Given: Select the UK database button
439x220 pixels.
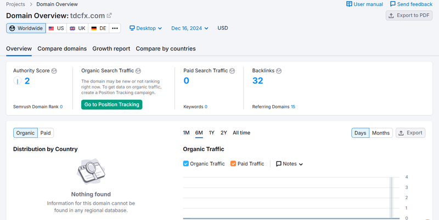Looking at the screenshot, I should [77, 28].
